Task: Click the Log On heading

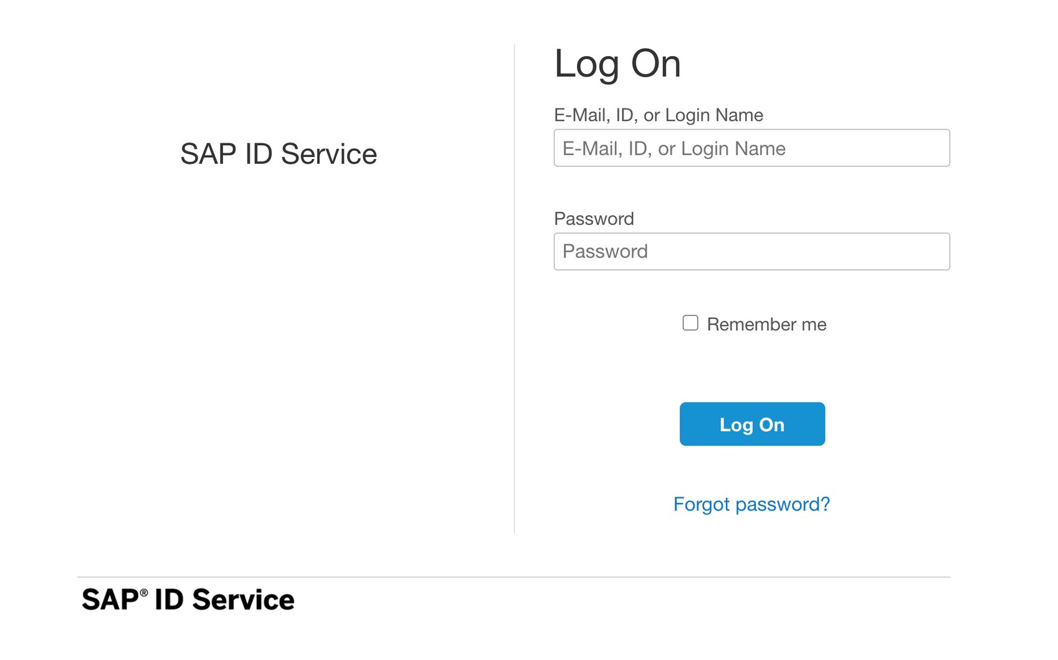Action: 617,64
